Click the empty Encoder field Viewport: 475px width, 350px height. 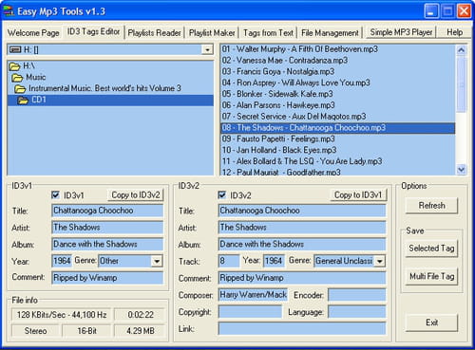357,295
